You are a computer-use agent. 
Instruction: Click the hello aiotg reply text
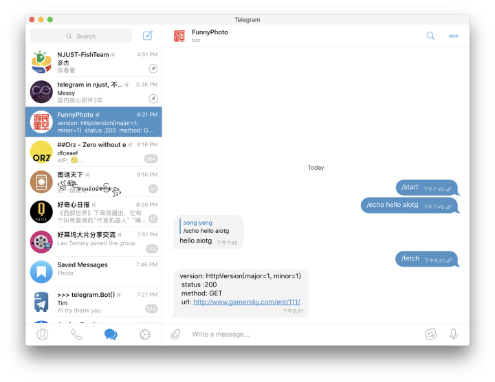pyautogui.click(x=196, y=240)
